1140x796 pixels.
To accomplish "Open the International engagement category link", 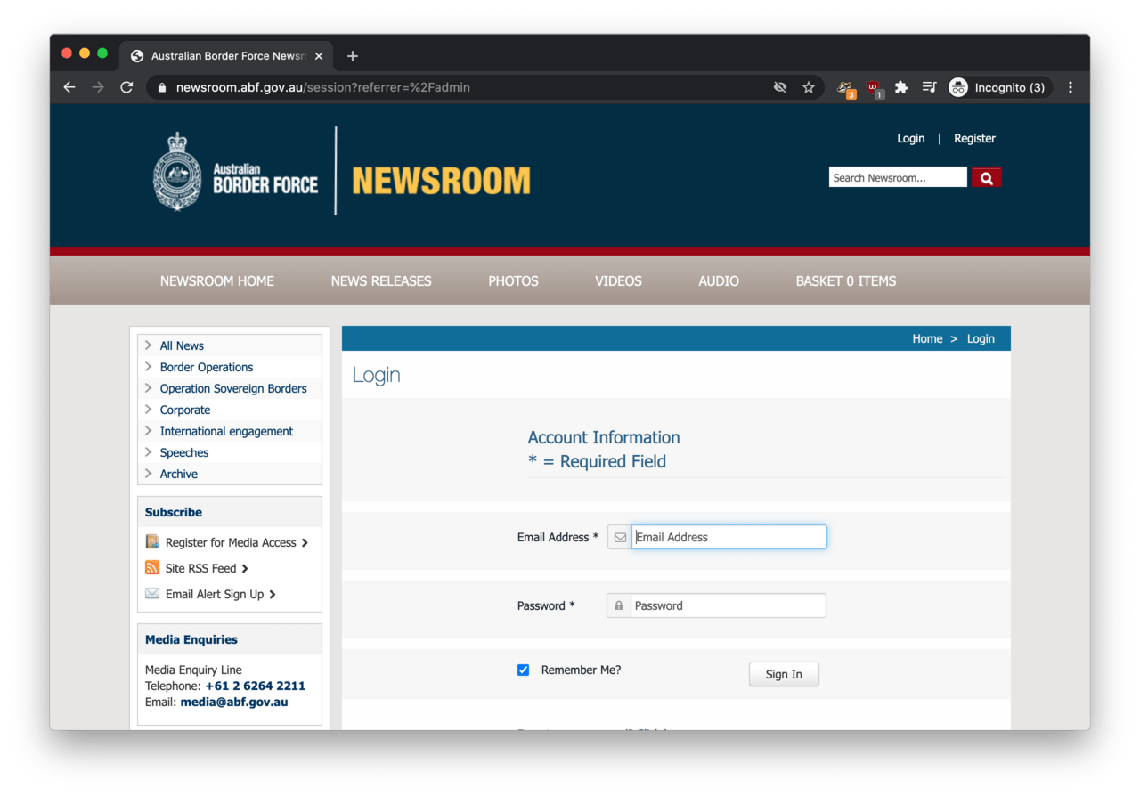I will pyautogui.click(x=226, y=431).
